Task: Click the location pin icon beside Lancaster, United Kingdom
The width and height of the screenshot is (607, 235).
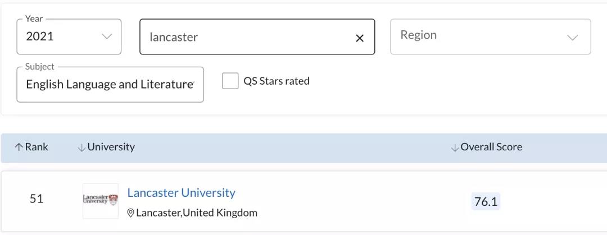Action: (x=130, y=213)
